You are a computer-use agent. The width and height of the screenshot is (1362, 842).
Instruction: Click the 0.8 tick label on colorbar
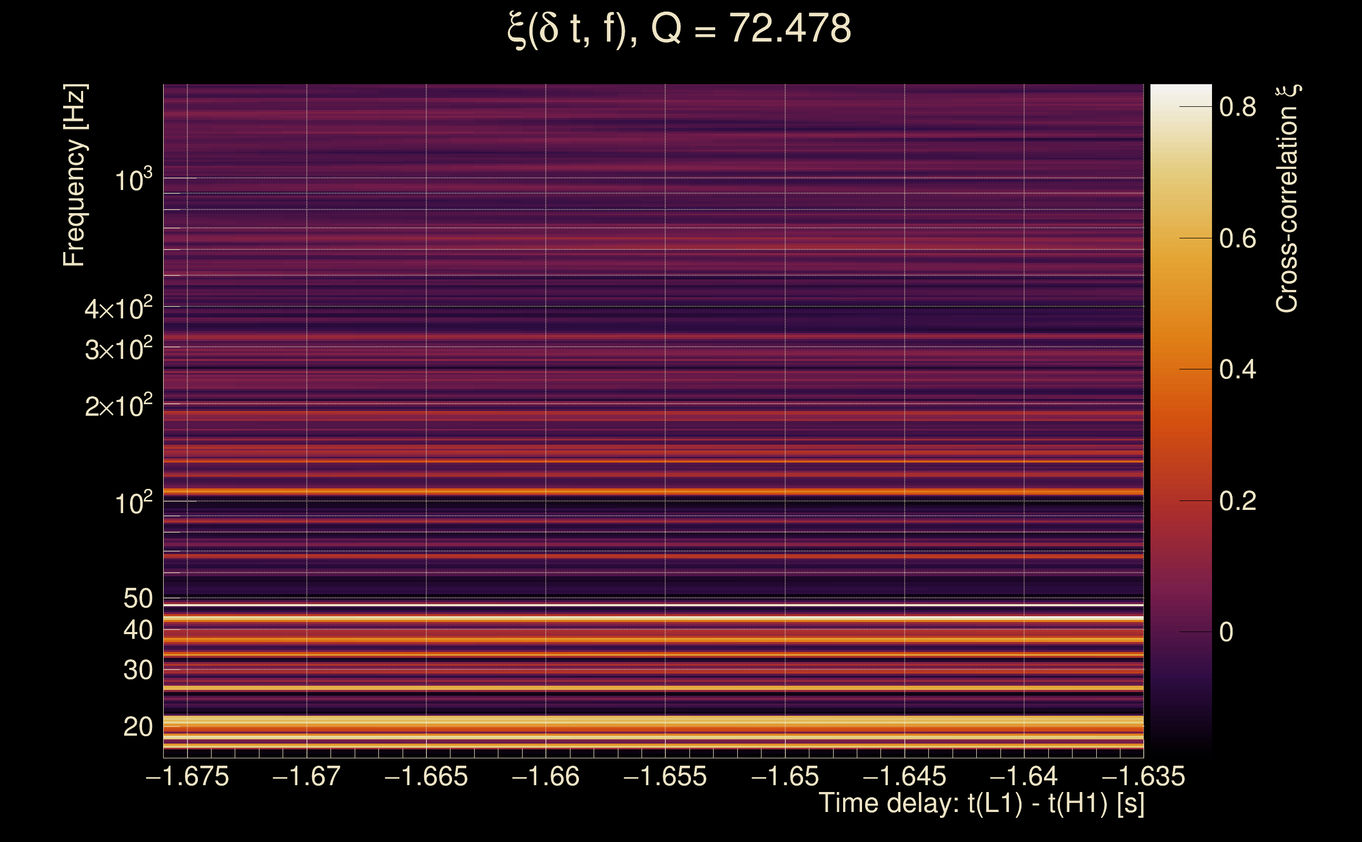pos(1237,107)
